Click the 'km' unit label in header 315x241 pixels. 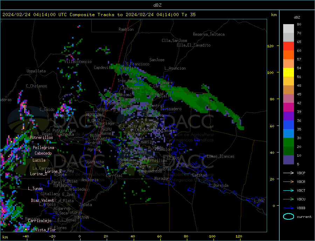274,15
